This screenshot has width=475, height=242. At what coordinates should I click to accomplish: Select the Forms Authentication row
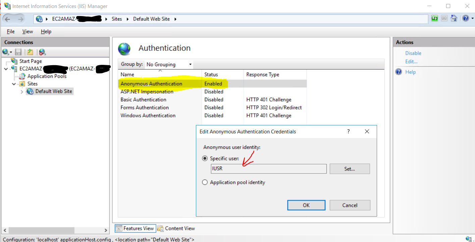(x=212, y=108)
